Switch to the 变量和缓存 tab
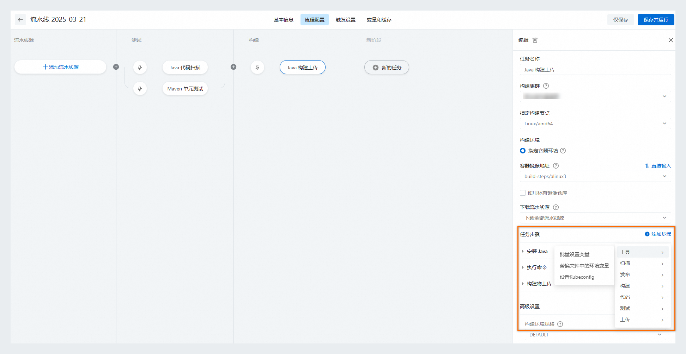Screen dimensions: 686x354 tap(379, 20)
